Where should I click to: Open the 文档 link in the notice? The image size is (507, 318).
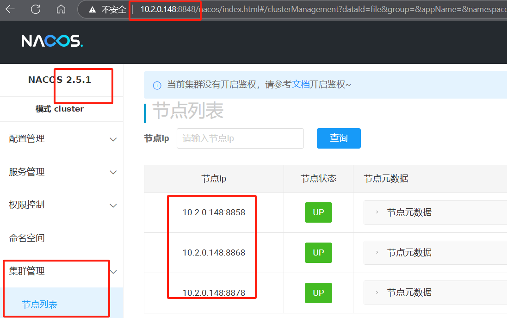[x=301, y=84]
